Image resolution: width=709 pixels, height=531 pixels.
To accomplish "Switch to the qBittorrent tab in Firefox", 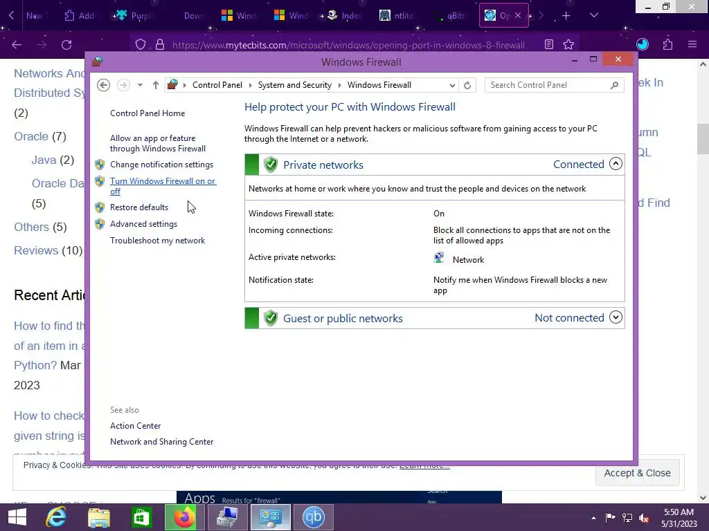I will click(x=451, y=16).
